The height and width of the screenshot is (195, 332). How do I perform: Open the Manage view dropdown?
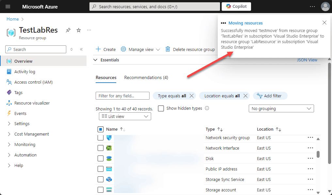coord(140,49)
